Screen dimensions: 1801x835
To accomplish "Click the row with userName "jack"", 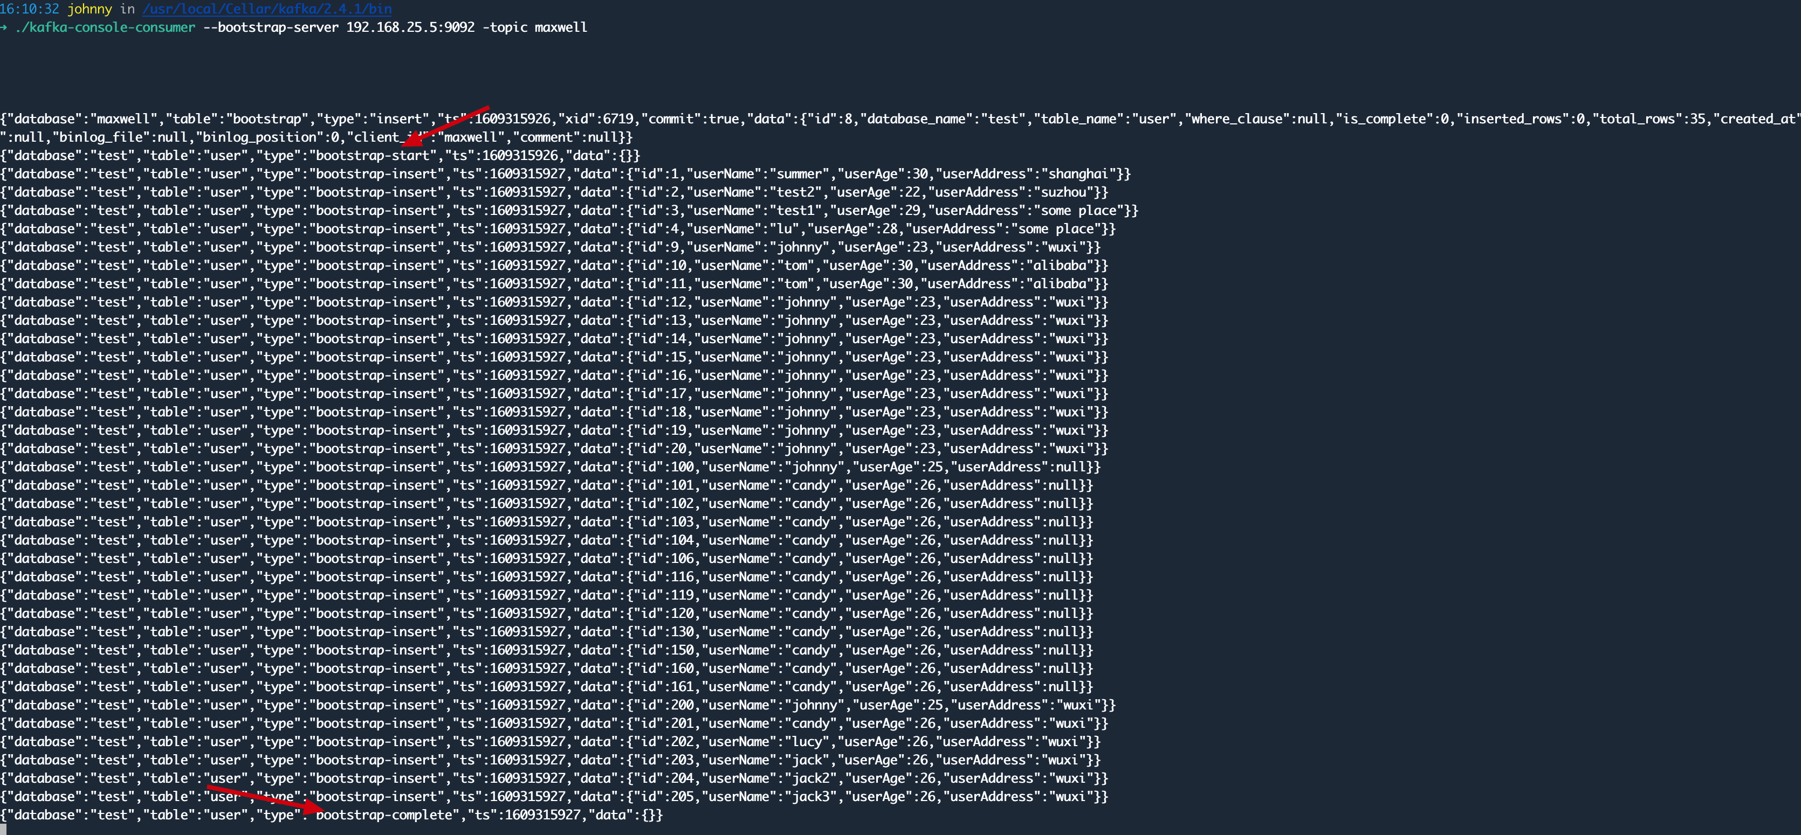I will (550, 760).
